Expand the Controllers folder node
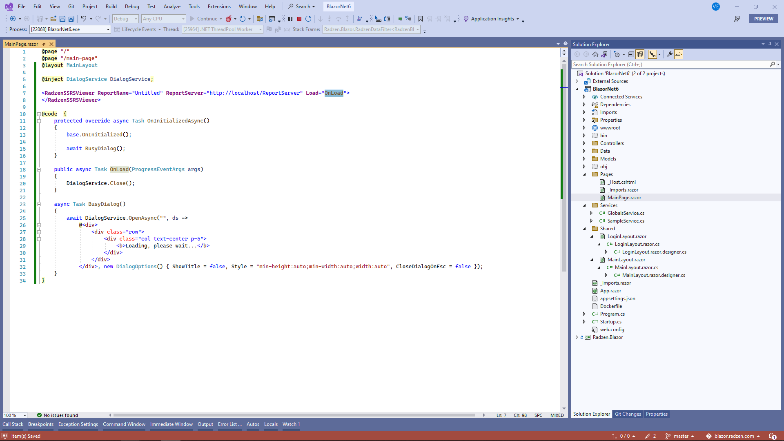This screenshot has width=784, height=441. coord(584,143)
